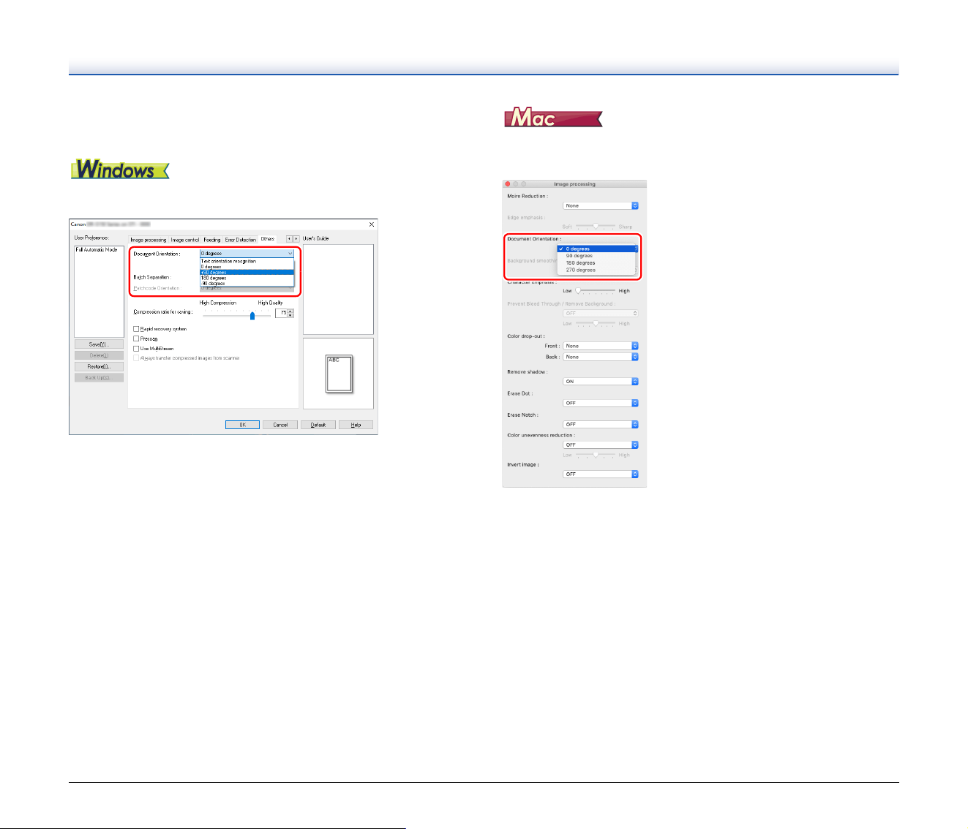Open the Erase Dot dropdown
This screenshot has width=968, height=829.
[x=601, y=403]
